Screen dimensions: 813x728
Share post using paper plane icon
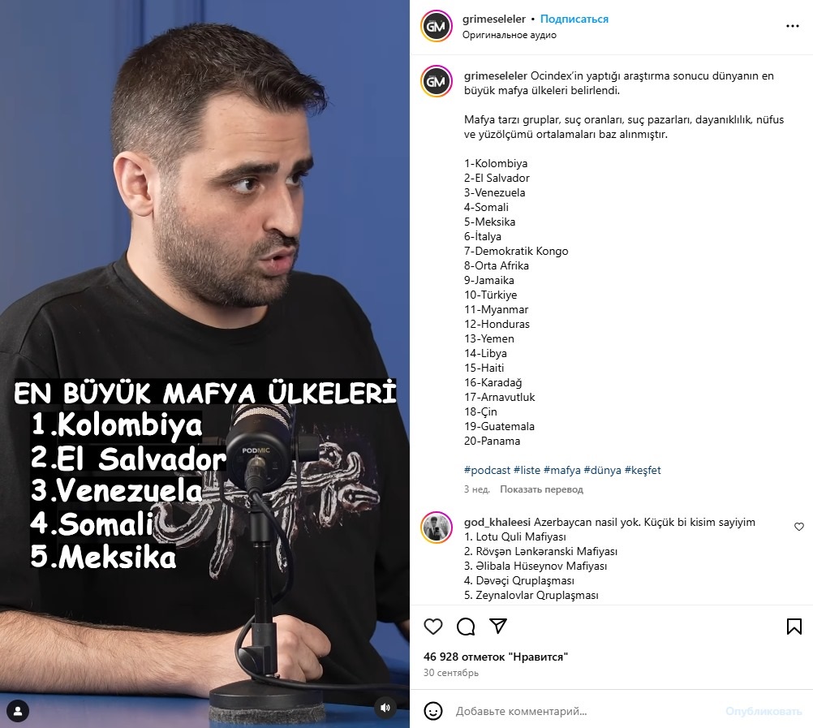tap(498, 626)
